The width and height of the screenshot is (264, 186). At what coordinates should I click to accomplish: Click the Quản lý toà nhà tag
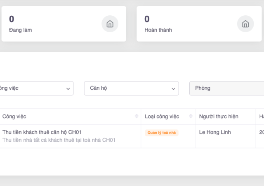[162, 133]
